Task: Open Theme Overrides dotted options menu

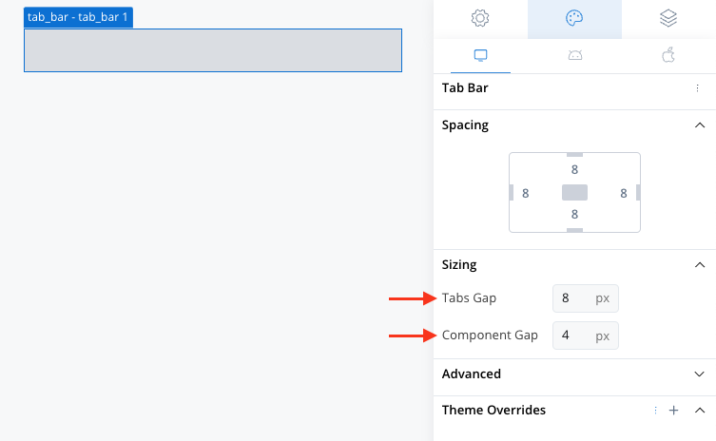Action: tap(655, 411)
